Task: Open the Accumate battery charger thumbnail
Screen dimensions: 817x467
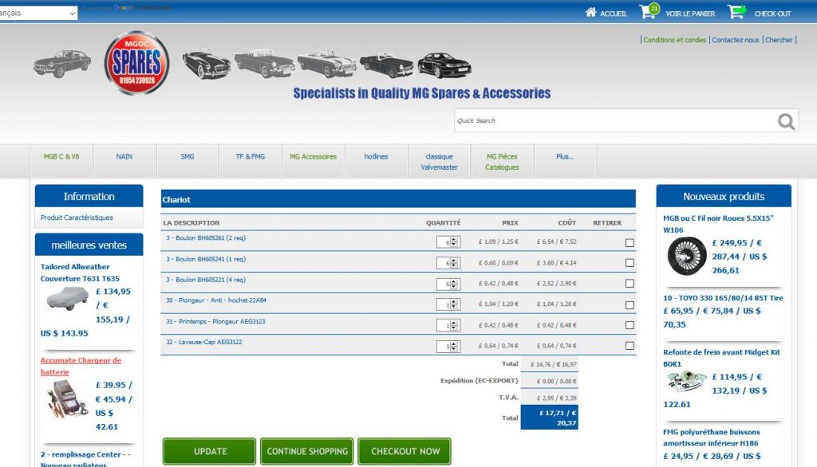Action: tap(67, 399)
